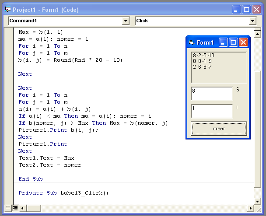Select the Click procedure combo box
The height and width of the screenshot is (216, 266).
coord(196,21)
